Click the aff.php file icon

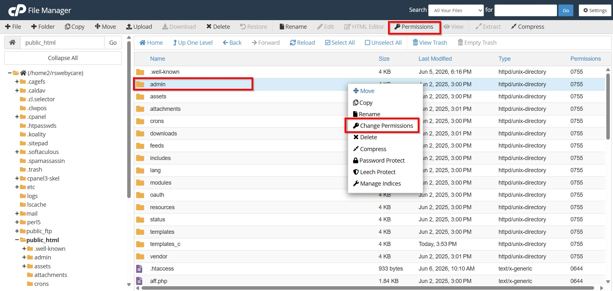coord(139,281)
